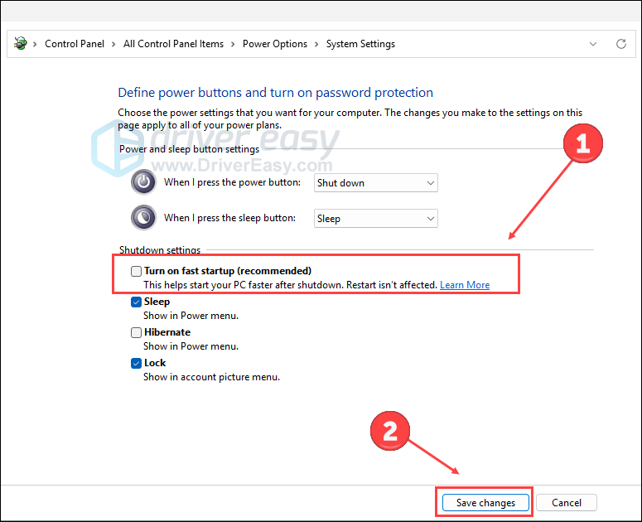Expand chevron after Control Panel breadcrumb
Viewport: 642px width, 522px height.
(x=114, y=44)
